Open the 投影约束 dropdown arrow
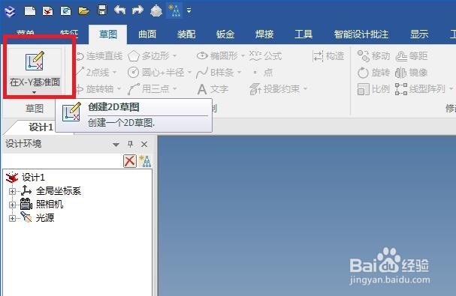Image resolution: width=456 pixels, height=296 pixels. (305, 88)
